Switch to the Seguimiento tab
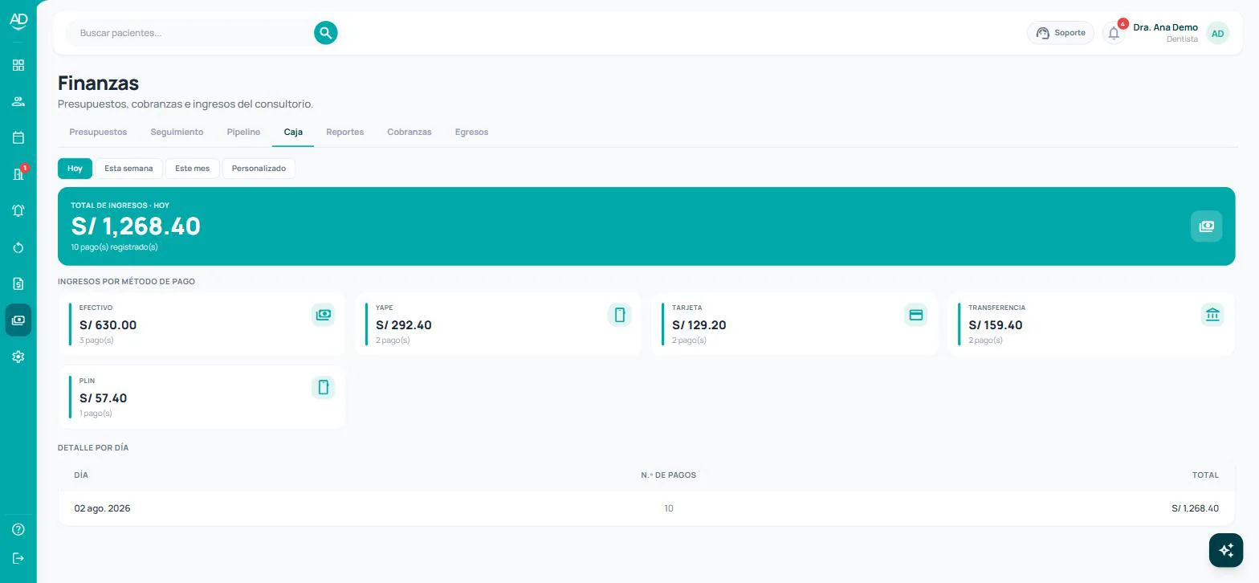Viewport: 1259px width, 583px height. click(x=177, y=132)
